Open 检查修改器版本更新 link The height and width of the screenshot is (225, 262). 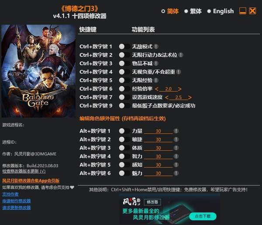click(x=24, y=171)
